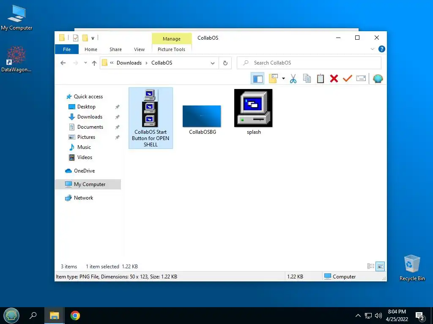Show hidden tray icons chevron

[358, 316]
